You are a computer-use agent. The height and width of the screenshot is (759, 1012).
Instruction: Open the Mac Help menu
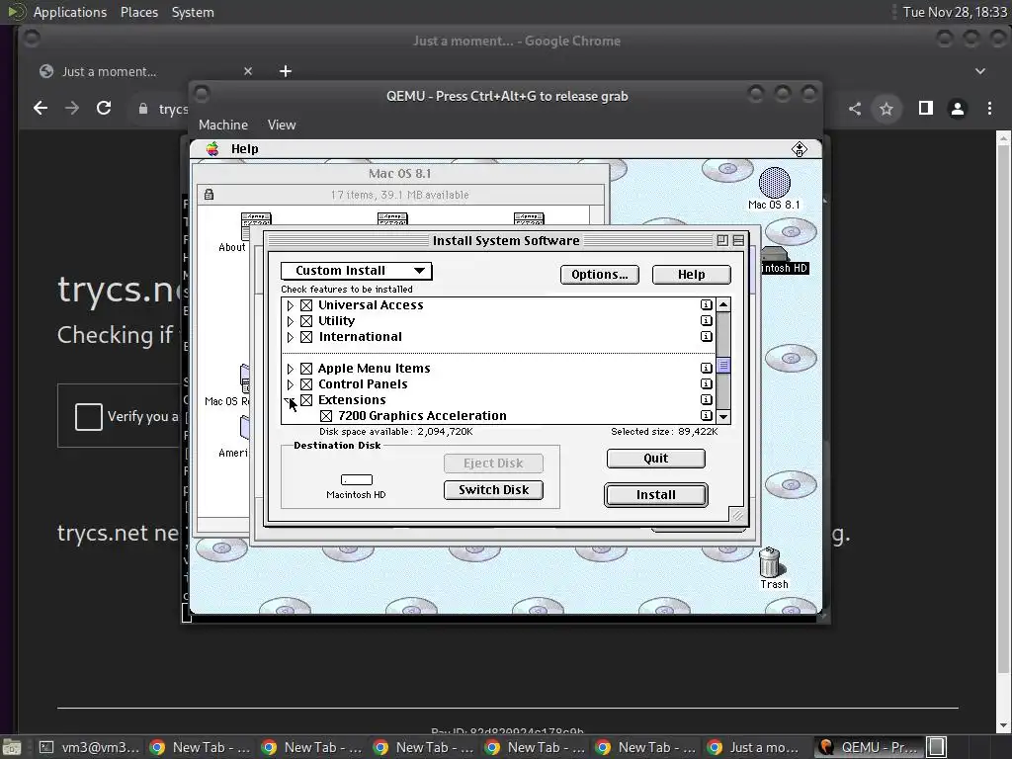pos(245,149)
